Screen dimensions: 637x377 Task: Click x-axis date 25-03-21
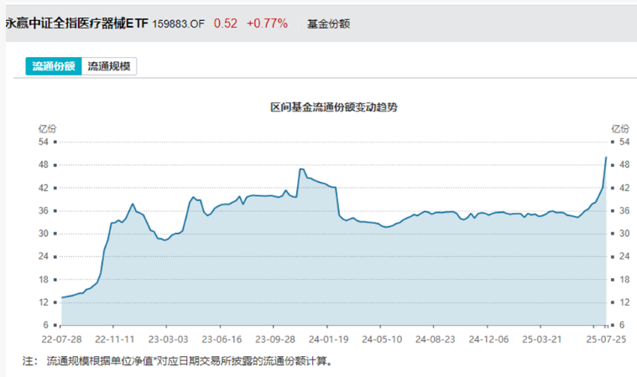click(542, 339)
